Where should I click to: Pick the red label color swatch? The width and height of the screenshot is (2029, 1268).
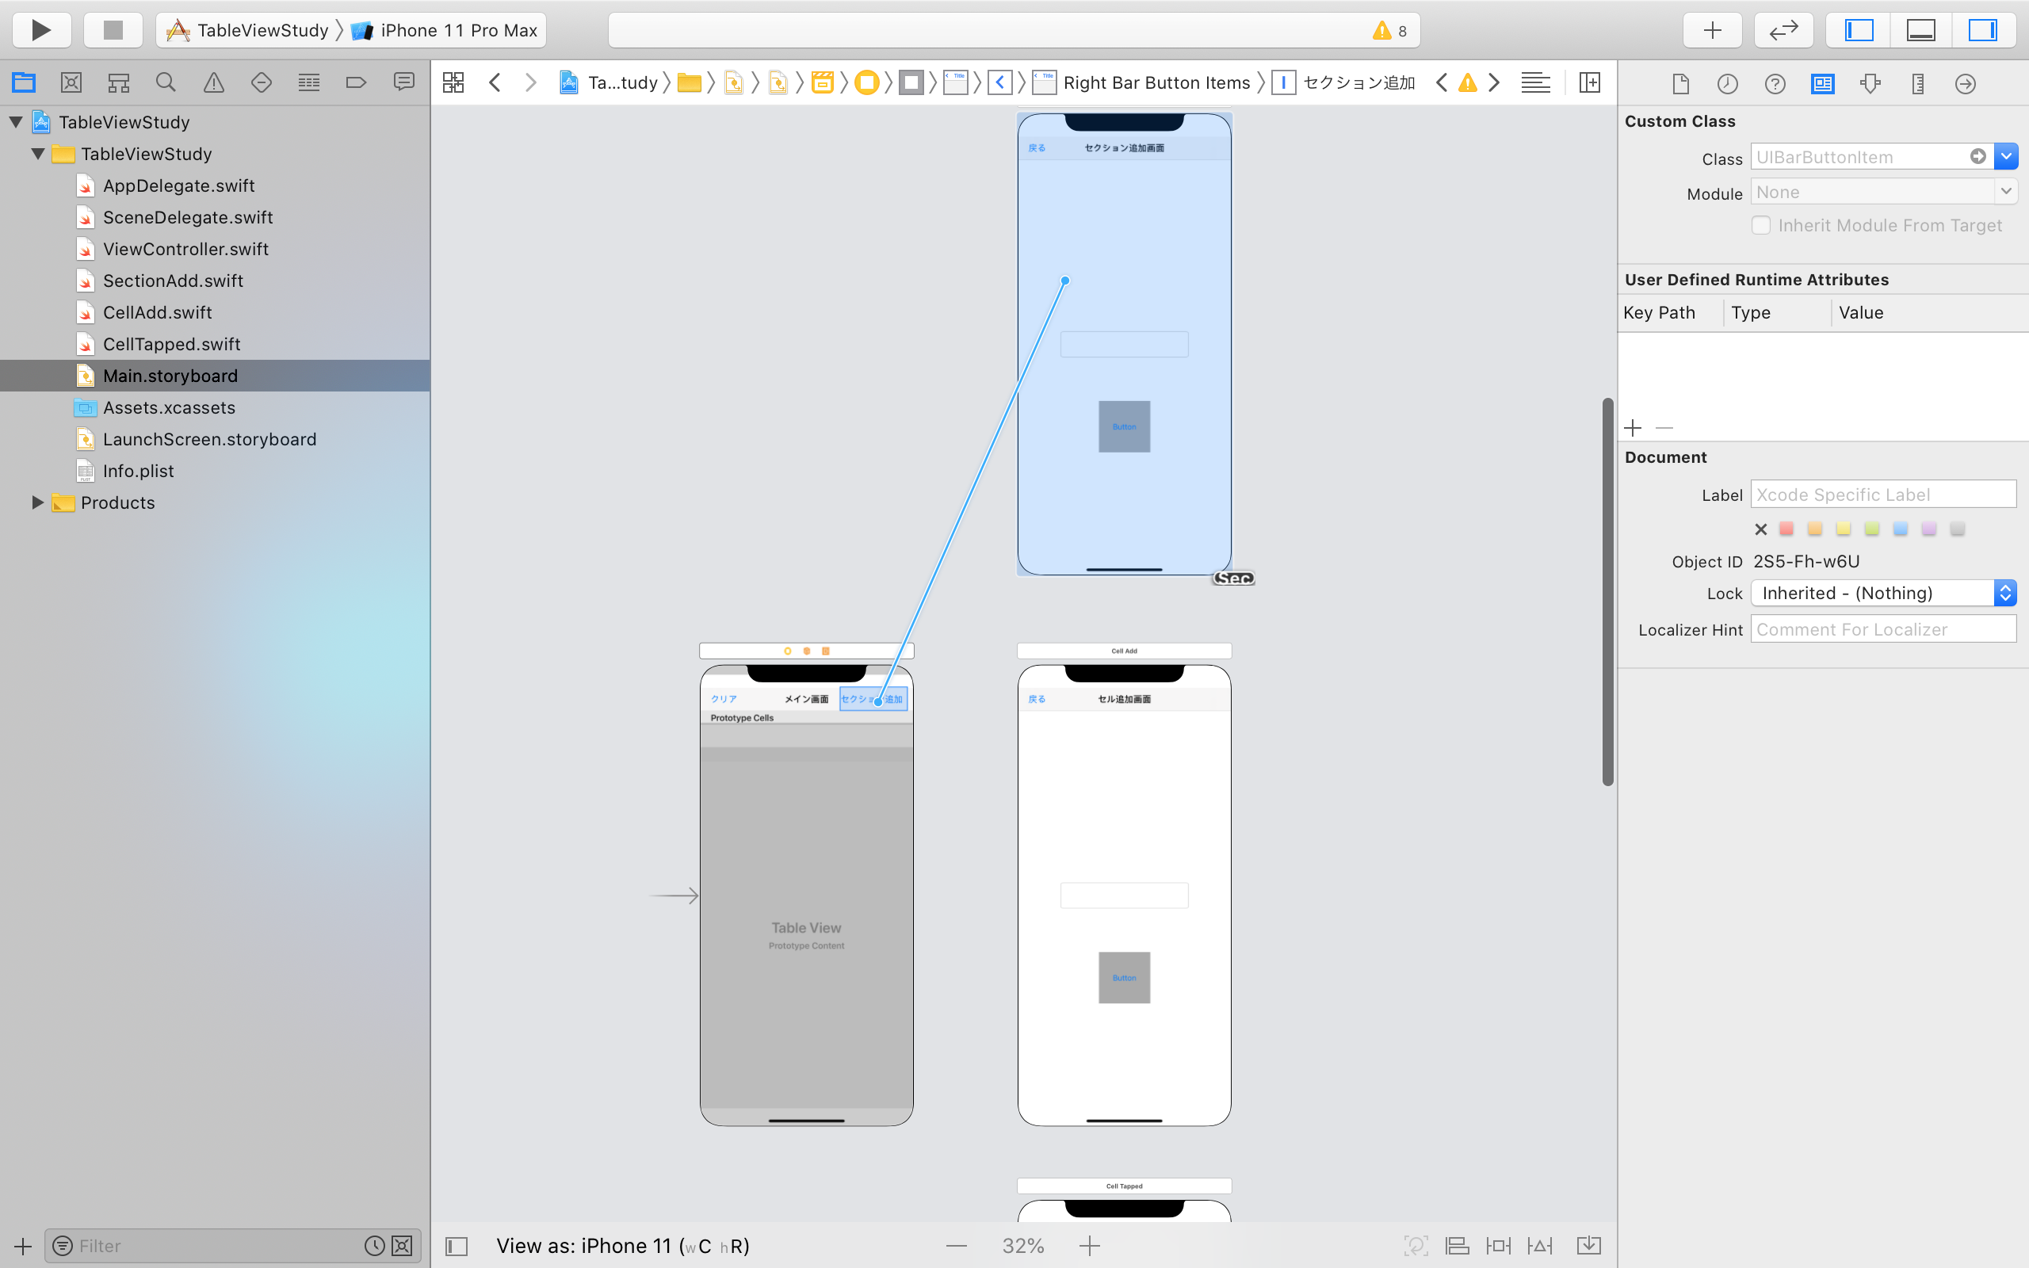point(1786,529)
